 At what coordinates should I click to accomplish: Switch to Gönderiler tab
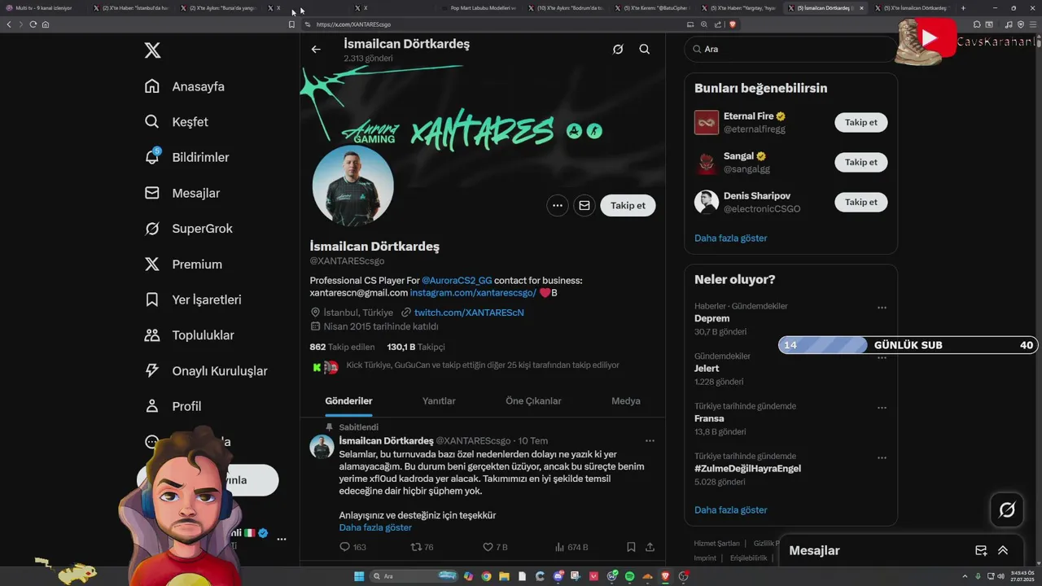tap(348, 401)
